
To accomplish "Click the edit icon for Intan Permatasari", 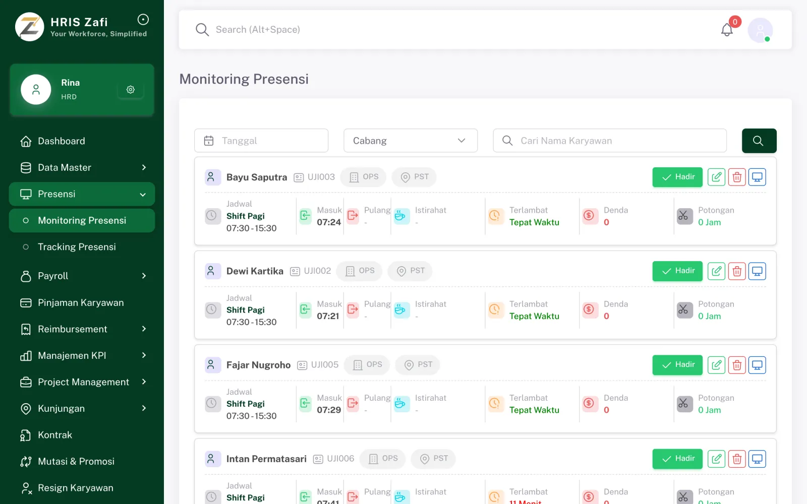I will [716, 459].
